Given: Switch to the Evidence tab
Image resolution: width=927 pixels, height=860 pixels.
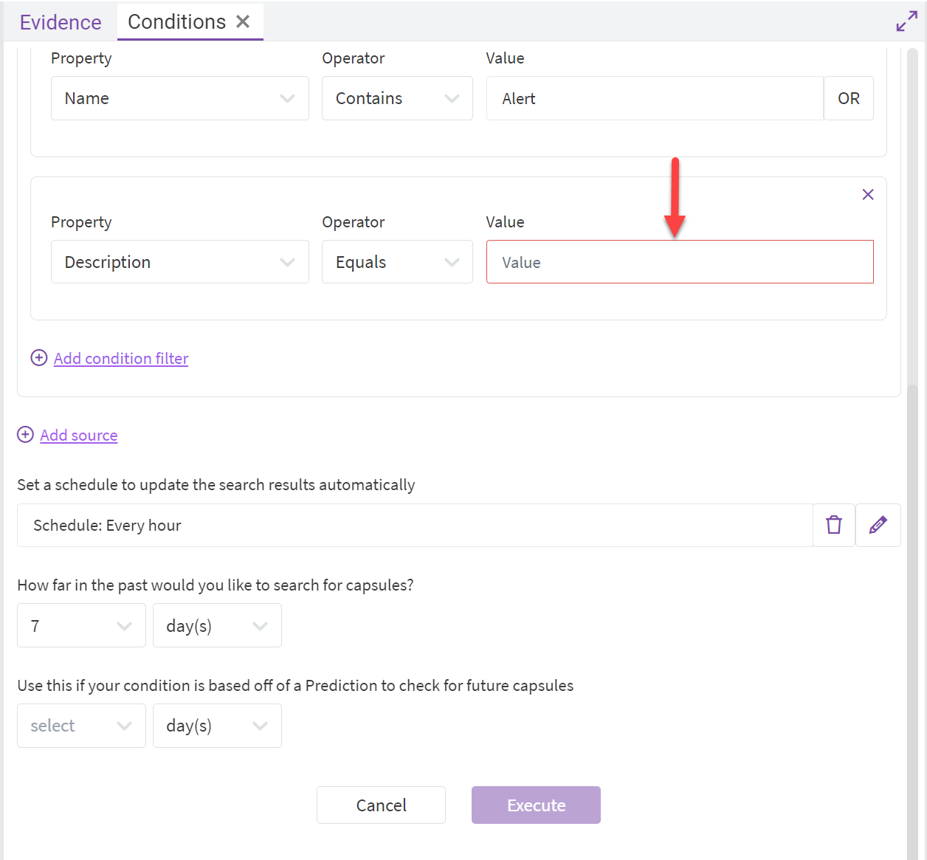Looking at the screenshot, I should [61, 22].
